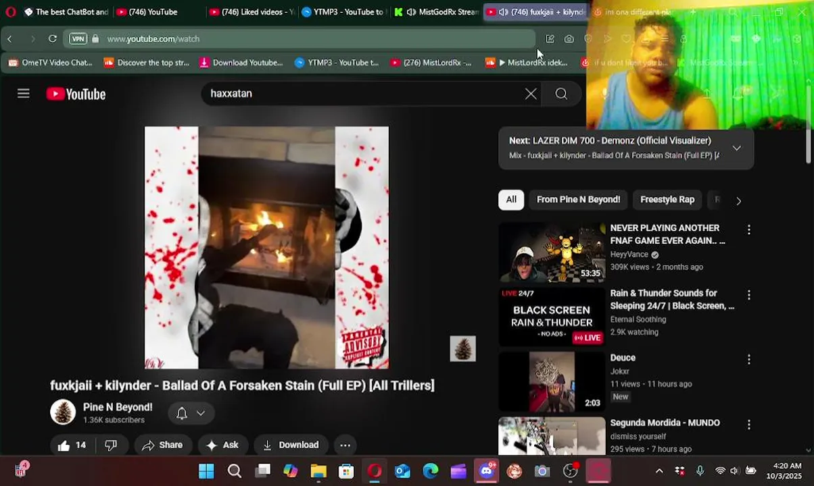The image size is (814, 486).
Task: Open options for NEVER PLAYING ANOTHER FNAF video
Action: coord(748,230)
